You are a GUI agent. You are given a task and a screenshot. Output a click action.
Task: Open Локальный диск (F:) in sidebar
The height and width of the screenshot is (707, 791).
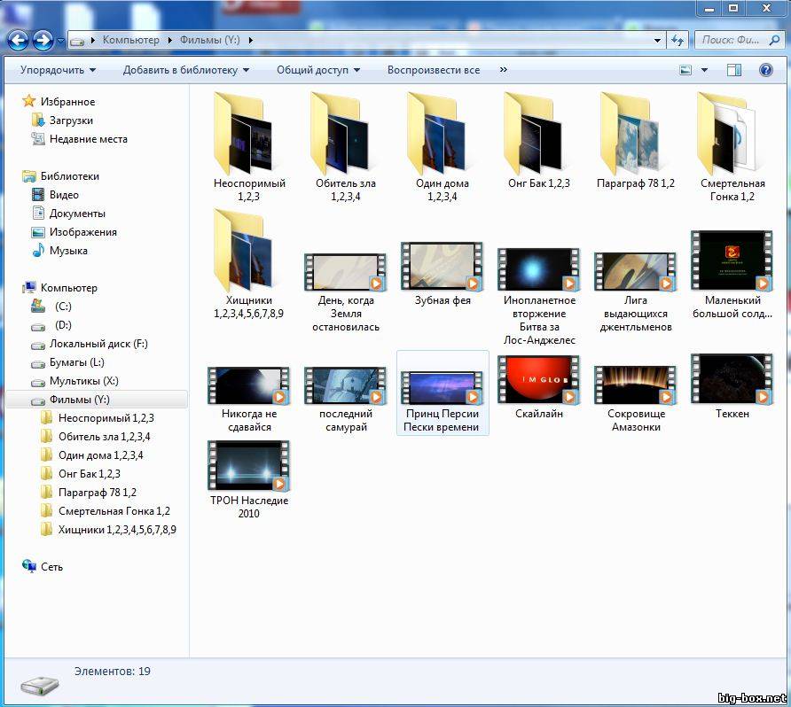pyautogui.click(x=98, y=344)
